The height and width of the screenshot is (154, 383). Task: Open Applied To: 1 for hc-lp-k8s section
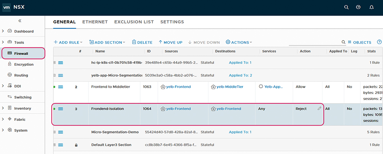(x=240, y=63)
